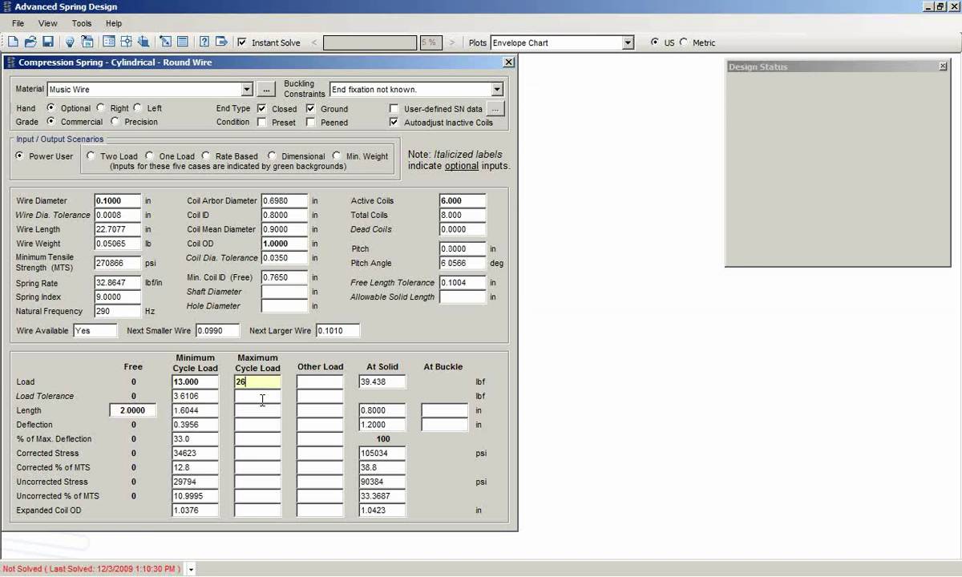Viewport: 962px width, 577px height.
Task: Enable the Peened condition checkbox
Action: (311, 122)
